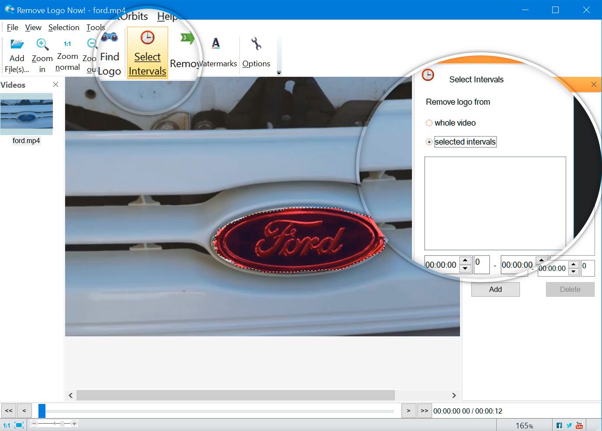Viewport: 602px width, 431px height.
Task: Click the Delete interval button
Action: (x=570, y=289)
